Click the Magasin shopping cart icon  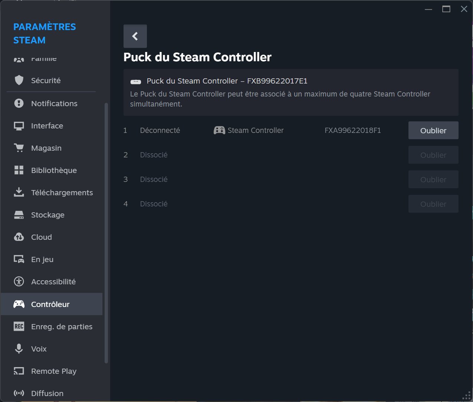[19, 148]
